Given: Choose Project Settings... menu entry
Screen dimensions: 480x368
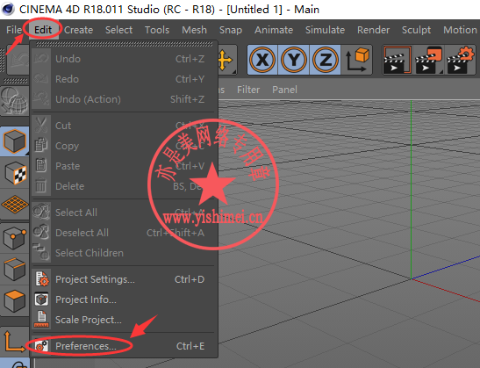Looking at the screenshot, I should click(x=125, y=279).
